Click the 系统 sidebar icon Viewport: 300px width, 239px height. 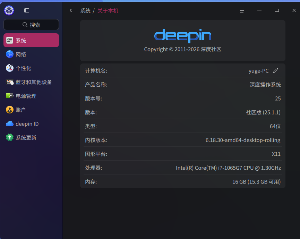10,40
